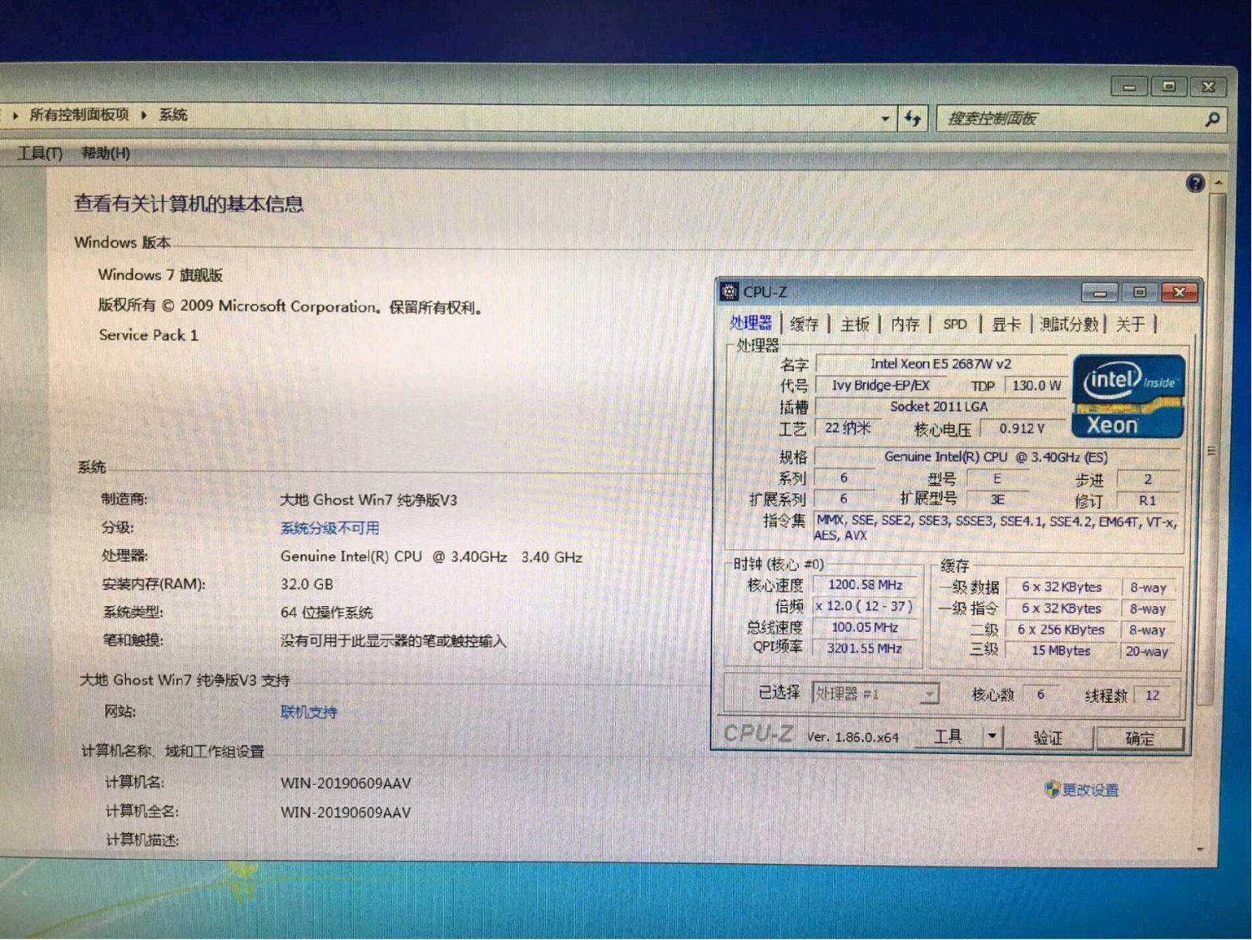The width and height of the screenshot is (1252, 940).
Task: Close the System control panel window
Action: (x=1208, y=86)
